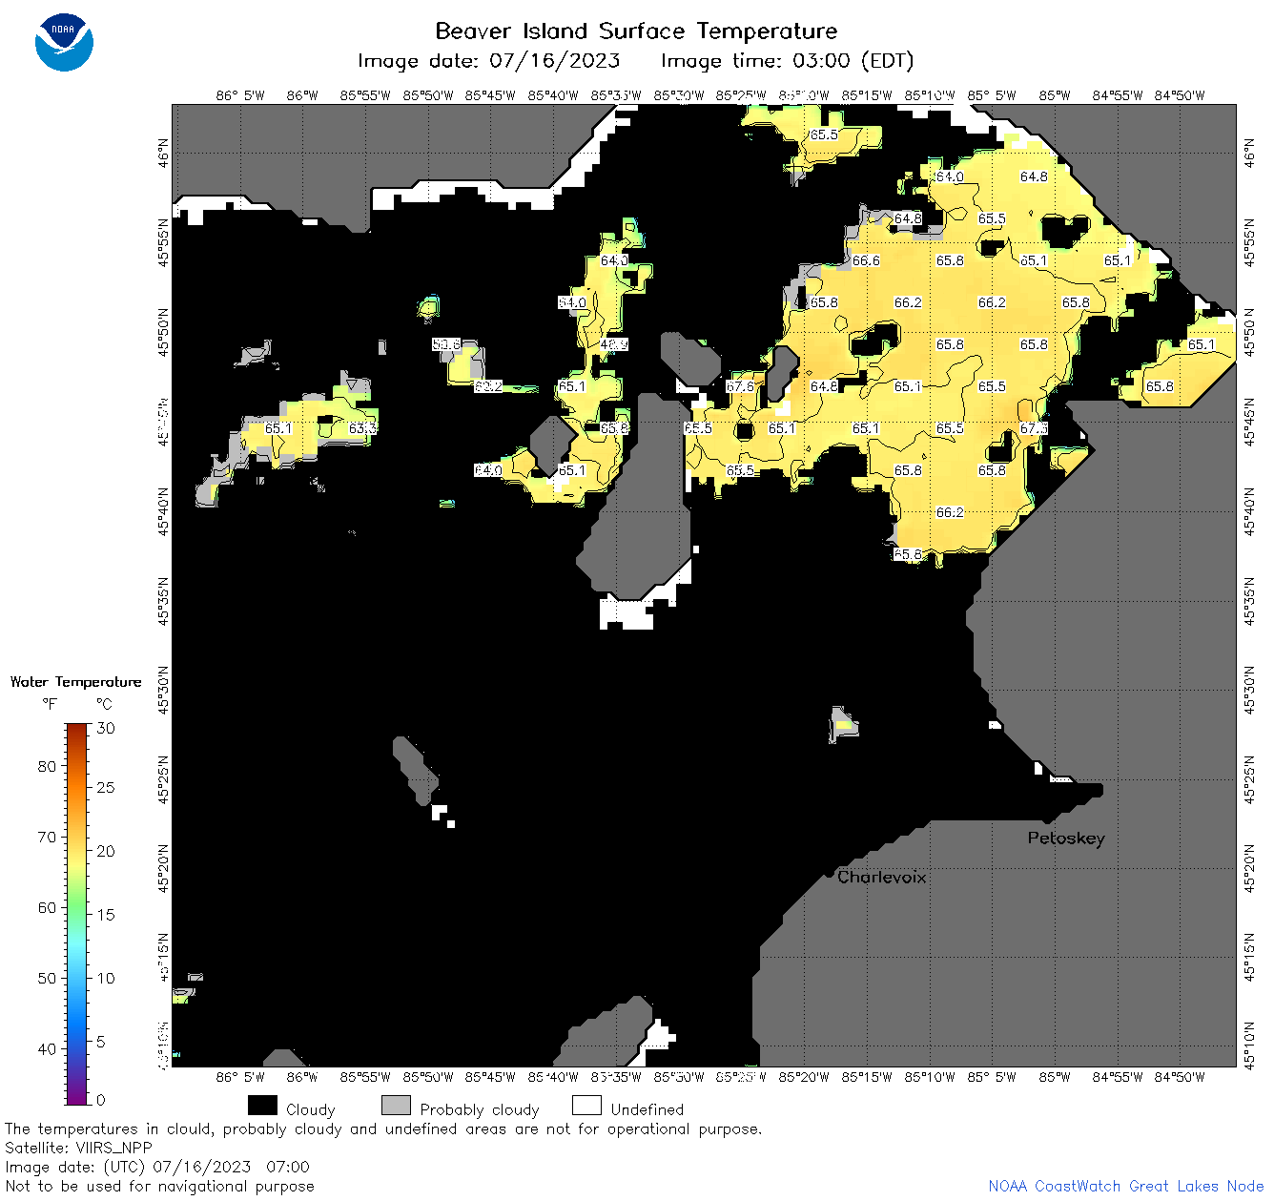Screen dimensions: 1274x1201
Task: Click the Image date 07/16/2023 header text
Action: click(x=488, y=61)
